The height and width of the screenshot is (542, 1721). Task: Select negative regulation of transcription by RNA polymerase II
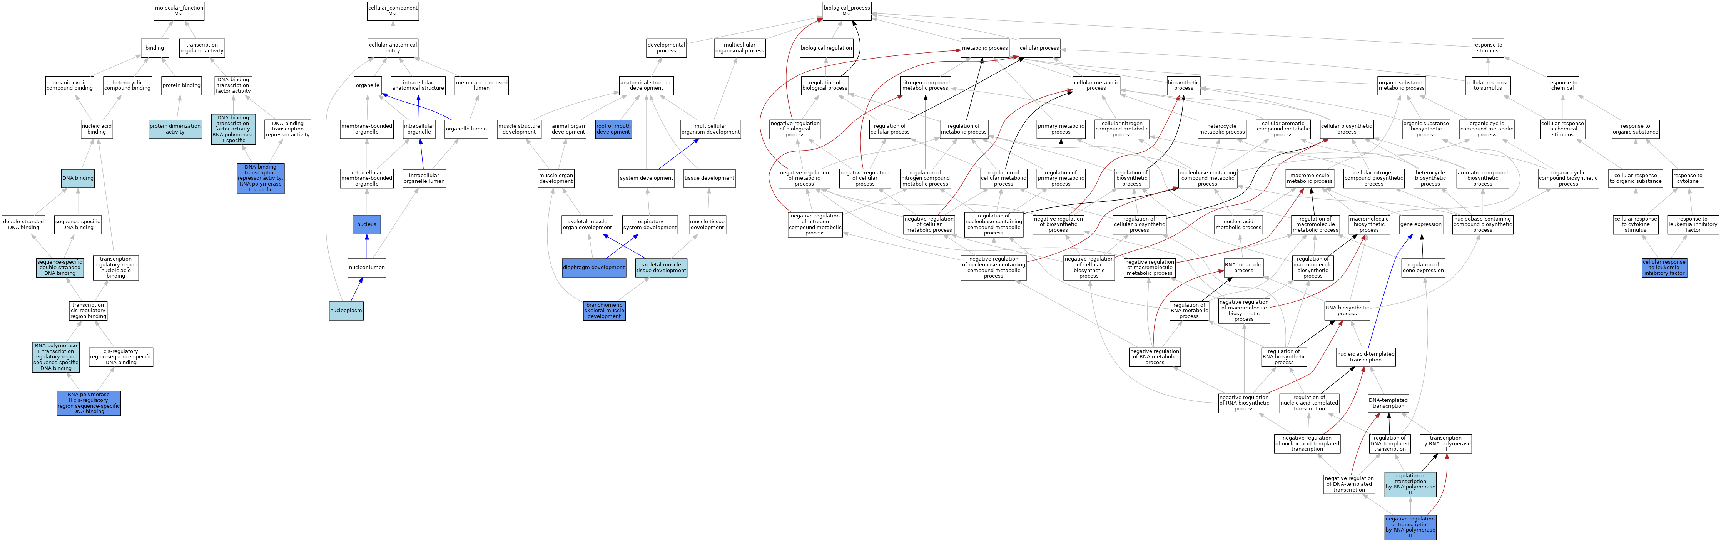[x=1410, y=527]
